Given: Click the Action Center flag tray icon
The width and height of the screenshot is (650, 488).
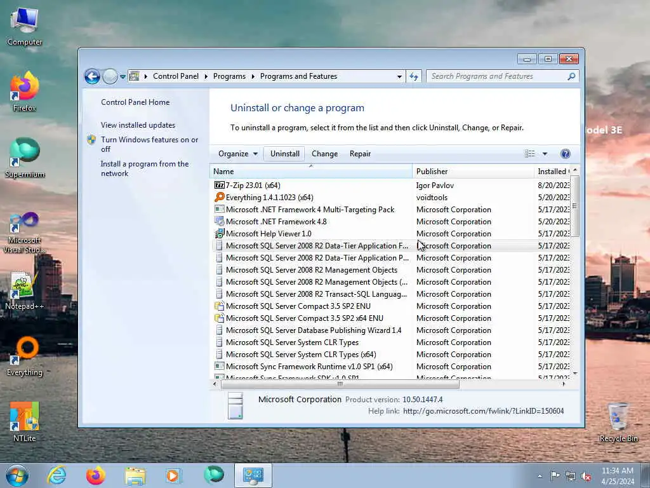Looking at the screenshot, I should click(x=555, y=475).
